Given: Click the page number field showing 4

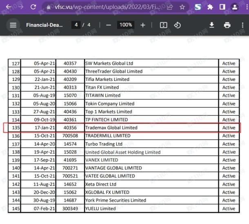Looking at the screenshot, I should (x=76, y=25).
